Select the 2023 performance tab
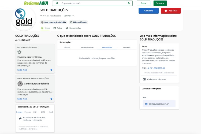This screenshot has width=201, height=134. (x=43, y=112)
